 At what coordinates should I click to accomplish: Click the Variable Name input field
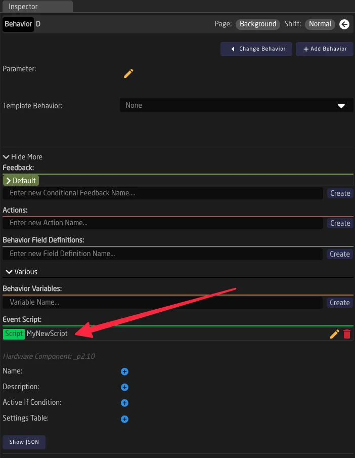pos(162,302)
